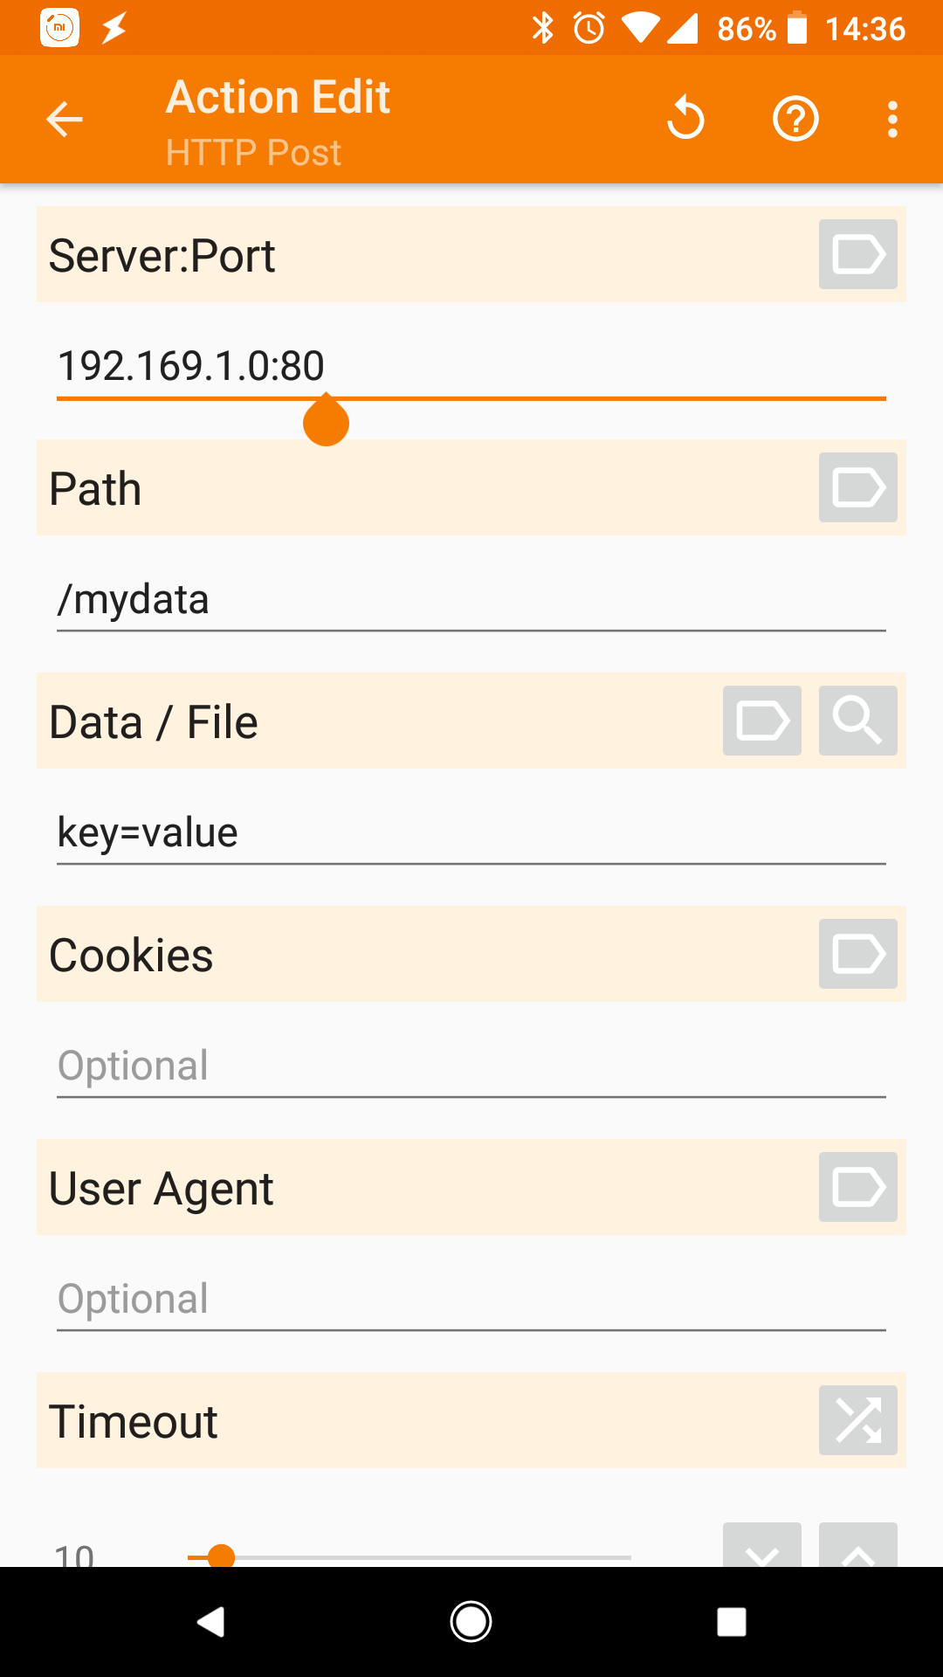Tap the variable tag icon for Data / File
Screen dimensions: 943x1677
761,721
